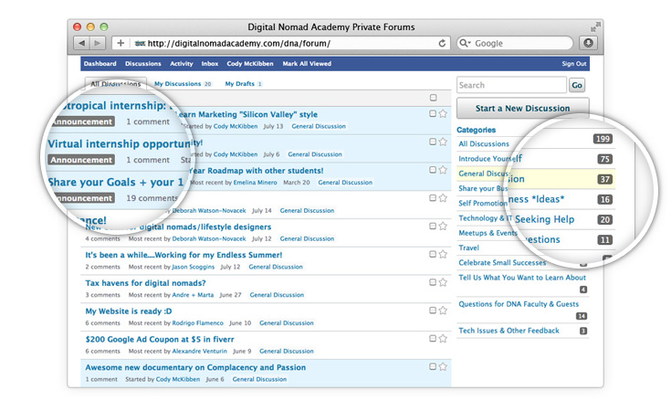Click Mark All Viewed in the nav bar

click(x=307, y=64)
